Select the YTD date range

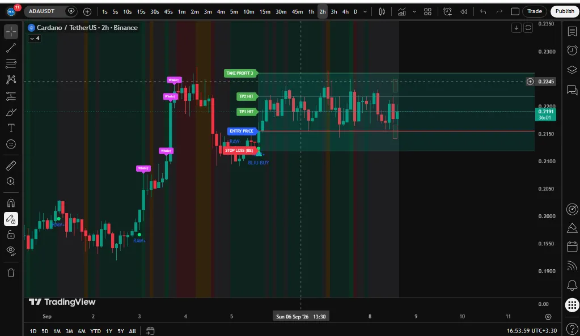pyautogui.click(x=95, y=331)
